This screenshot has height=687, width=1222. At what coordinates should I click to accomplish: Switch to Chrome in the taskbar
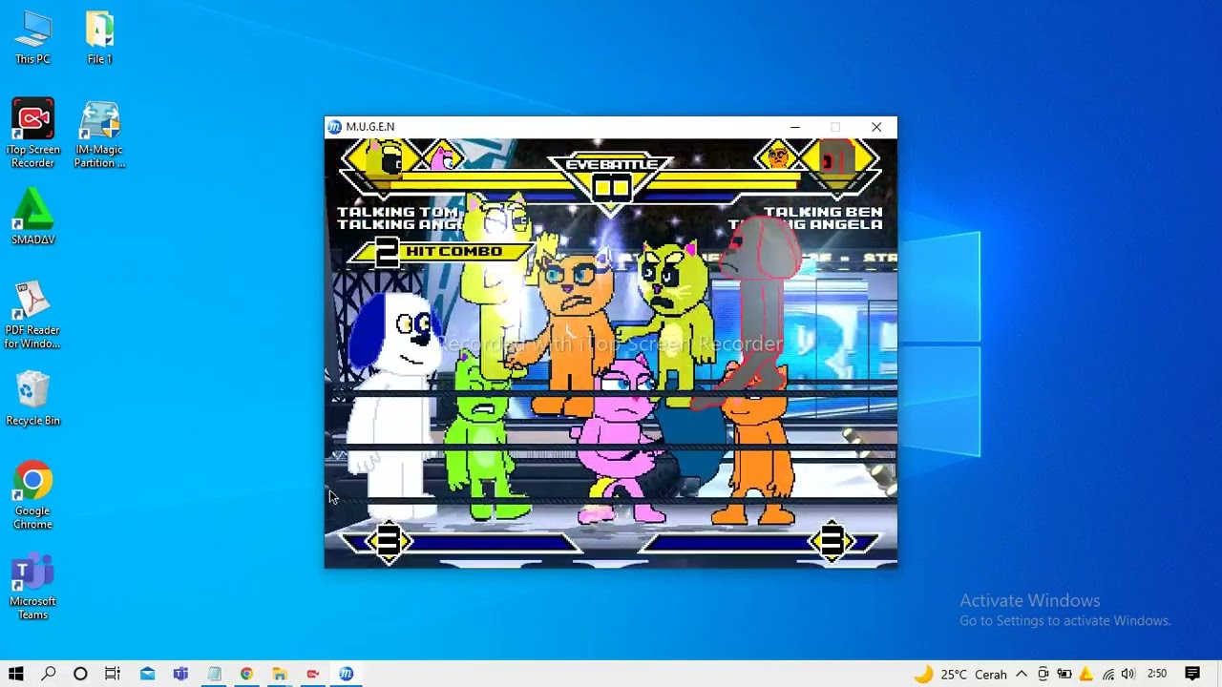[x=246, y=674]
